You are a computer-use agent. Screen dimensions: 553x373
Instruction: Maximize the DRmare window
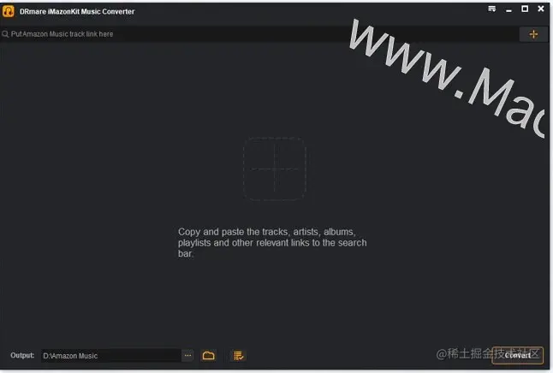525,9
